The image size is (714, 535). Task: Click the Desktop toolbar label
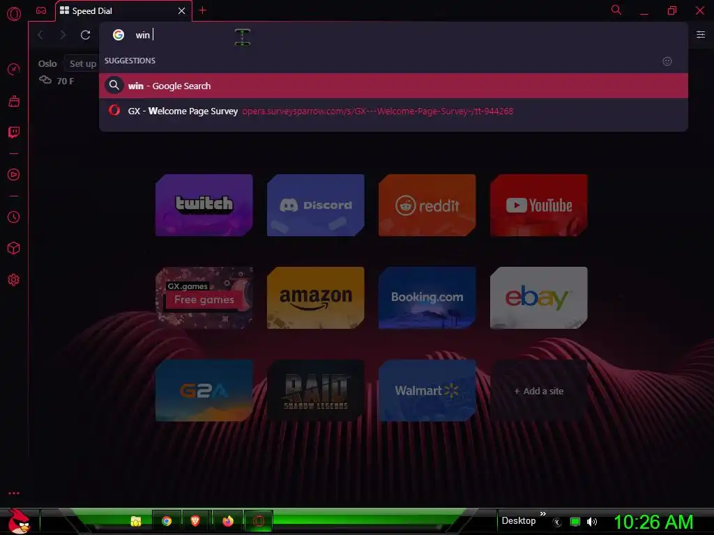tap(519, 521)
